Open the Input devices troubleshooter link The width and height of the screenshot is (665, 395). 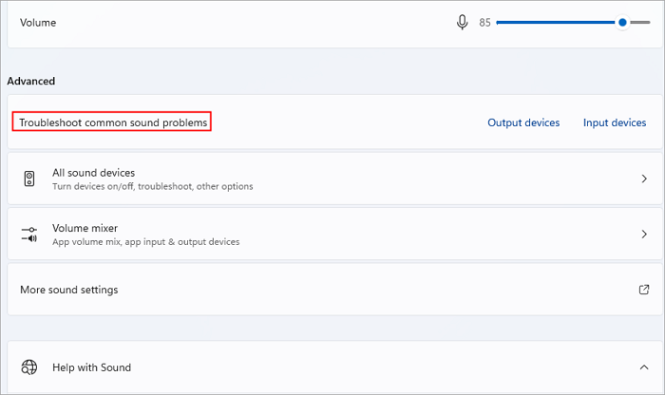click(x=615, y=122)
